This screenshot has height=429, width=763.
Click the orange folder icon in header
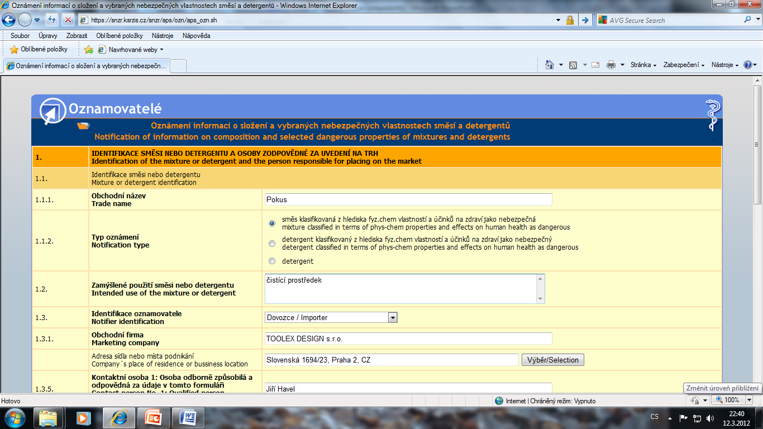(83, 126)
